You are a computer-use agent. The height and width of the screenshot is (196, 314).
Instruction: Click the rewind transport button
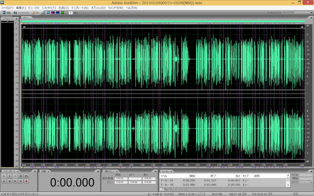(10, 181)
